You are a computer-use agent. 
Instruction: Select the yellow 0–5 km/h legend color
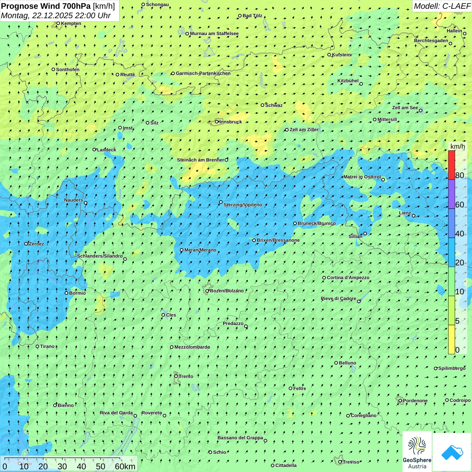coord(451,340)
